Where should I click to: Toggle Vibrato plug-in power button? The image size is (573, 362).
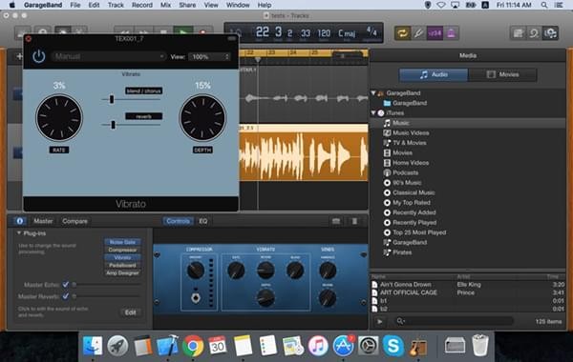tap(39, 56)
